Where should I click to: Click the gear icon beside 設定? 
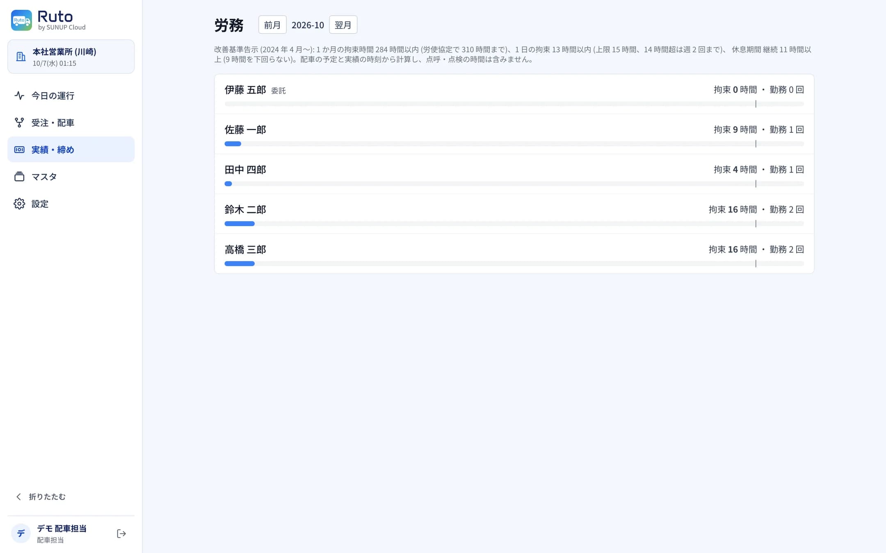[x=19, y=204]
